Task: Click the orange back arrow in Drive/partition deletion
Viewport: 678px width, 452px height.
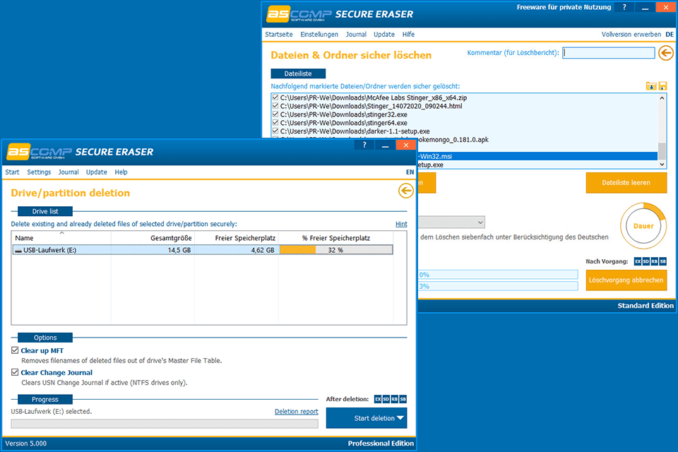Action: pyautogui.click(x=405, y=191)
